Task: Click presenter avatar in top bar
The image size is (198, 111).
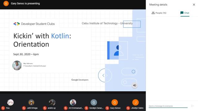Action: pos(6,3)
